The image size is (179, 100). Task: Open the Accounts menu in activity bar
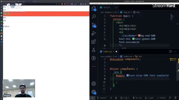[94, 84]
